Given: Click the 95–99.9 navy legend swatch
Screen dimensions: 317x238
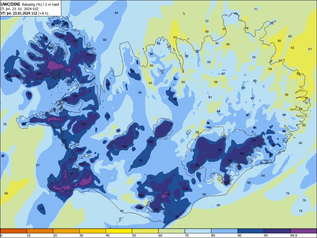Looking at the screenshot, I should point(277,231).
